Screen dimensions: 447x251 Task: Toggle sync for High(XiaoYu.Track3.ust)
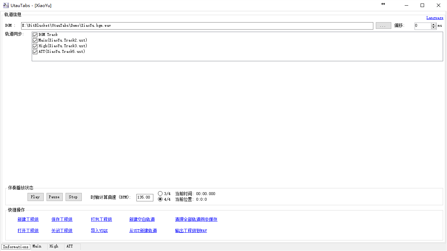coord(35,46)
